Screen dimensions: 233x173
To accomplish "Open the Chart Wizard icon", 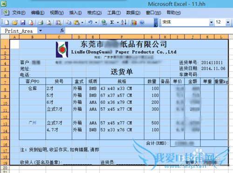I will click(x=134, y=22).
